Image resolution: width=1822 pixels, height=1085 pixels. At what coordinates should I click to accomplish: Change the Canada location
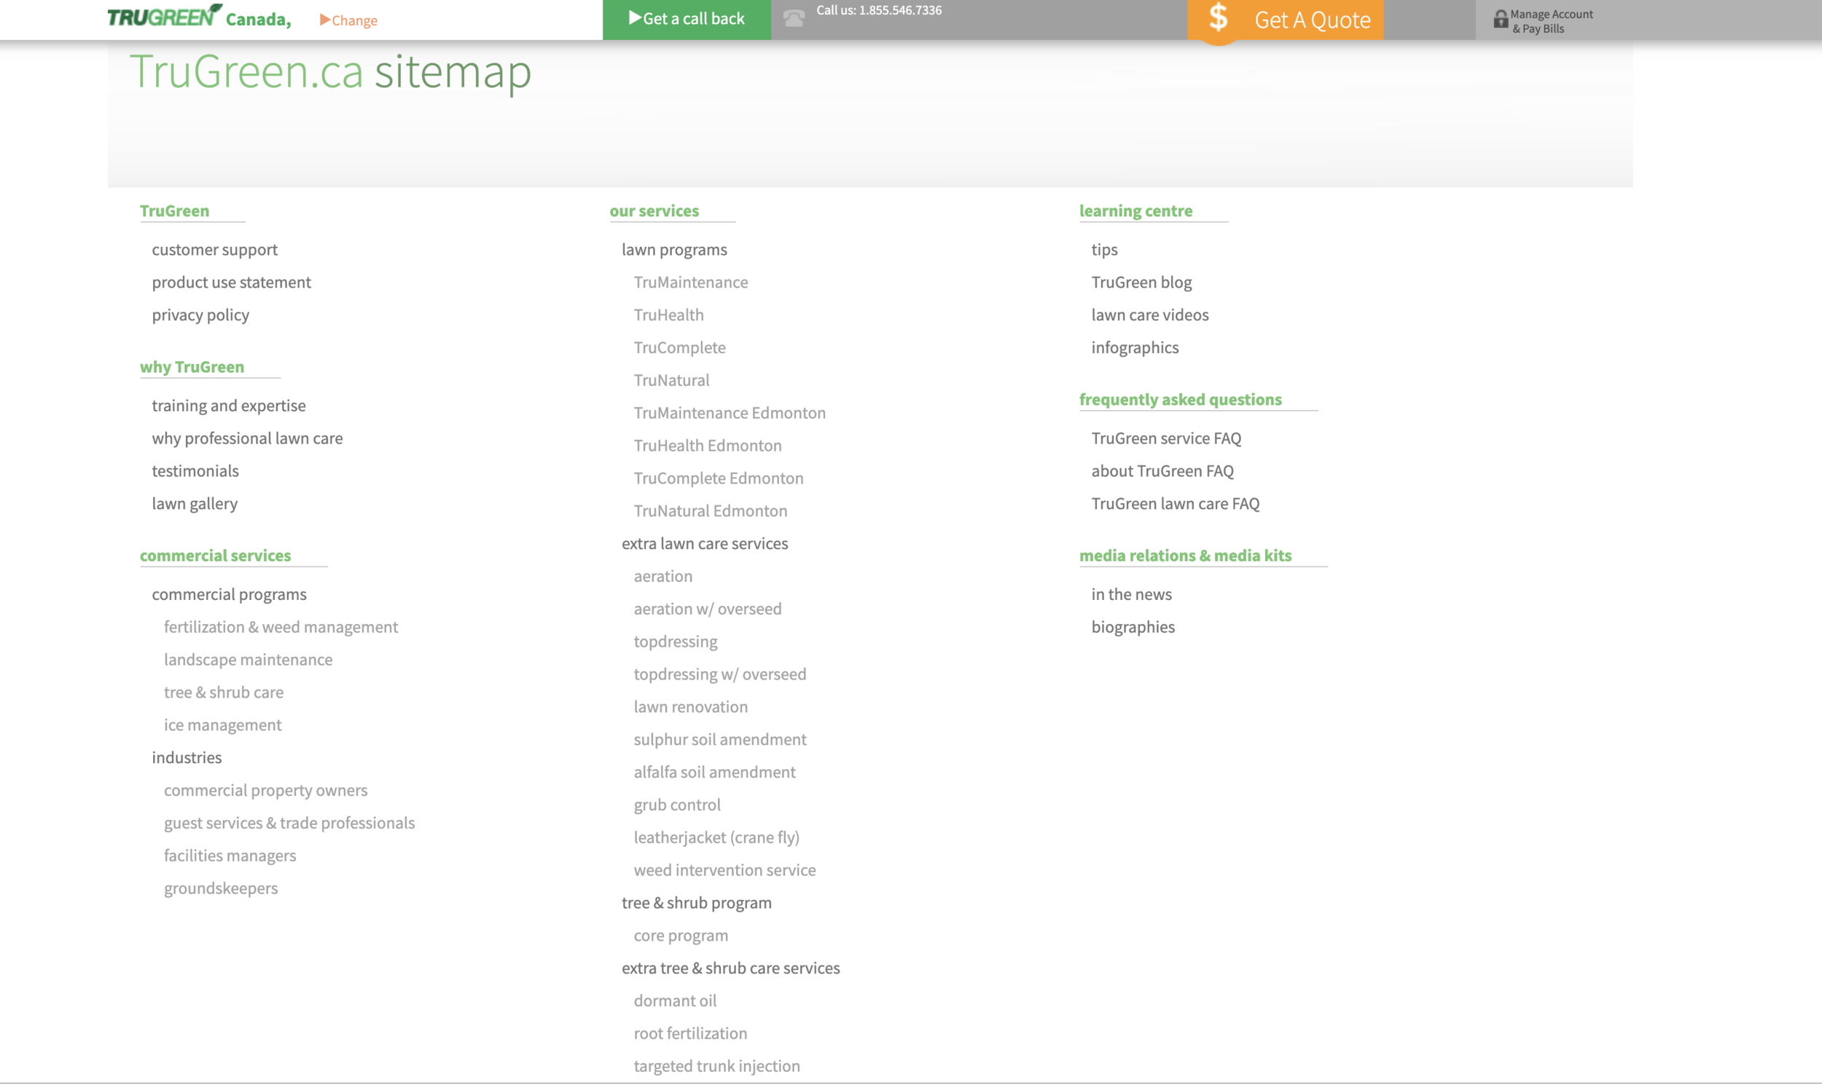[x=348, y=20]
